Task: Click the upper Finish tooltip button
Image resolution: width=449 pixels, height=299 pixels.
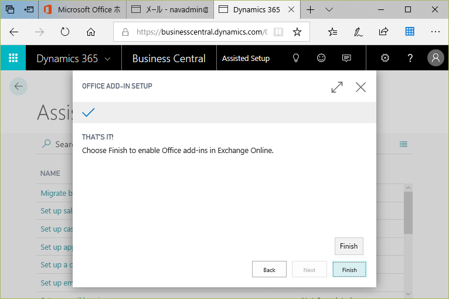Action: [349, 246]
